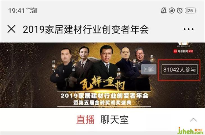Tap the center speaker 白刚 portrait
This screenshot has height=135, width=205.
[106, 62]
